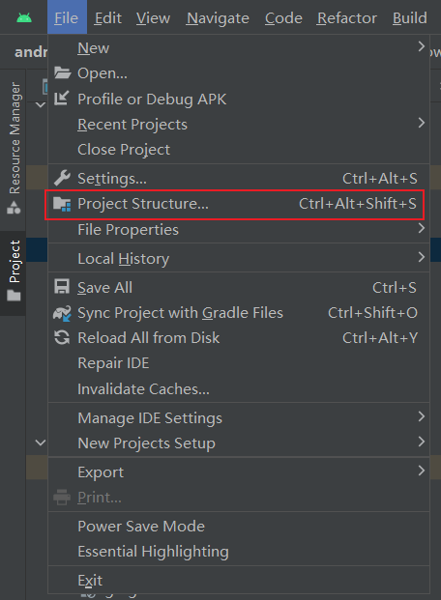Image resolution: width=441 pixels, height=600 pixels.
Task: Toggle the Project tool window tab
Action: pyautogui.click(x=15, y=271)
